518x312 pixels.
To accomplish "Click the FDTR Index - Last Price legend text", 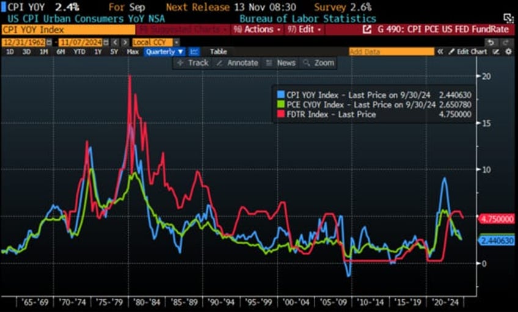I will [x=331, y=114].
